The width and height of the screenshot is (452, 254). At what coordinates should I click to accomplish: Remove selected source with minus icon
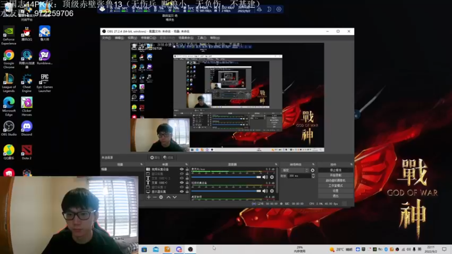click(x=155, y=197)
